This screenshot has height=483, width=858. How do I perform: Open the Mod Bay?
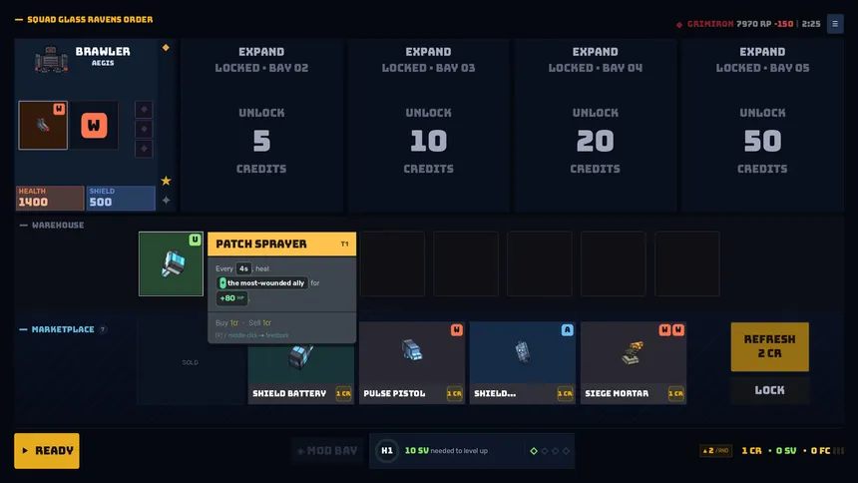click(x=328, y=451)
